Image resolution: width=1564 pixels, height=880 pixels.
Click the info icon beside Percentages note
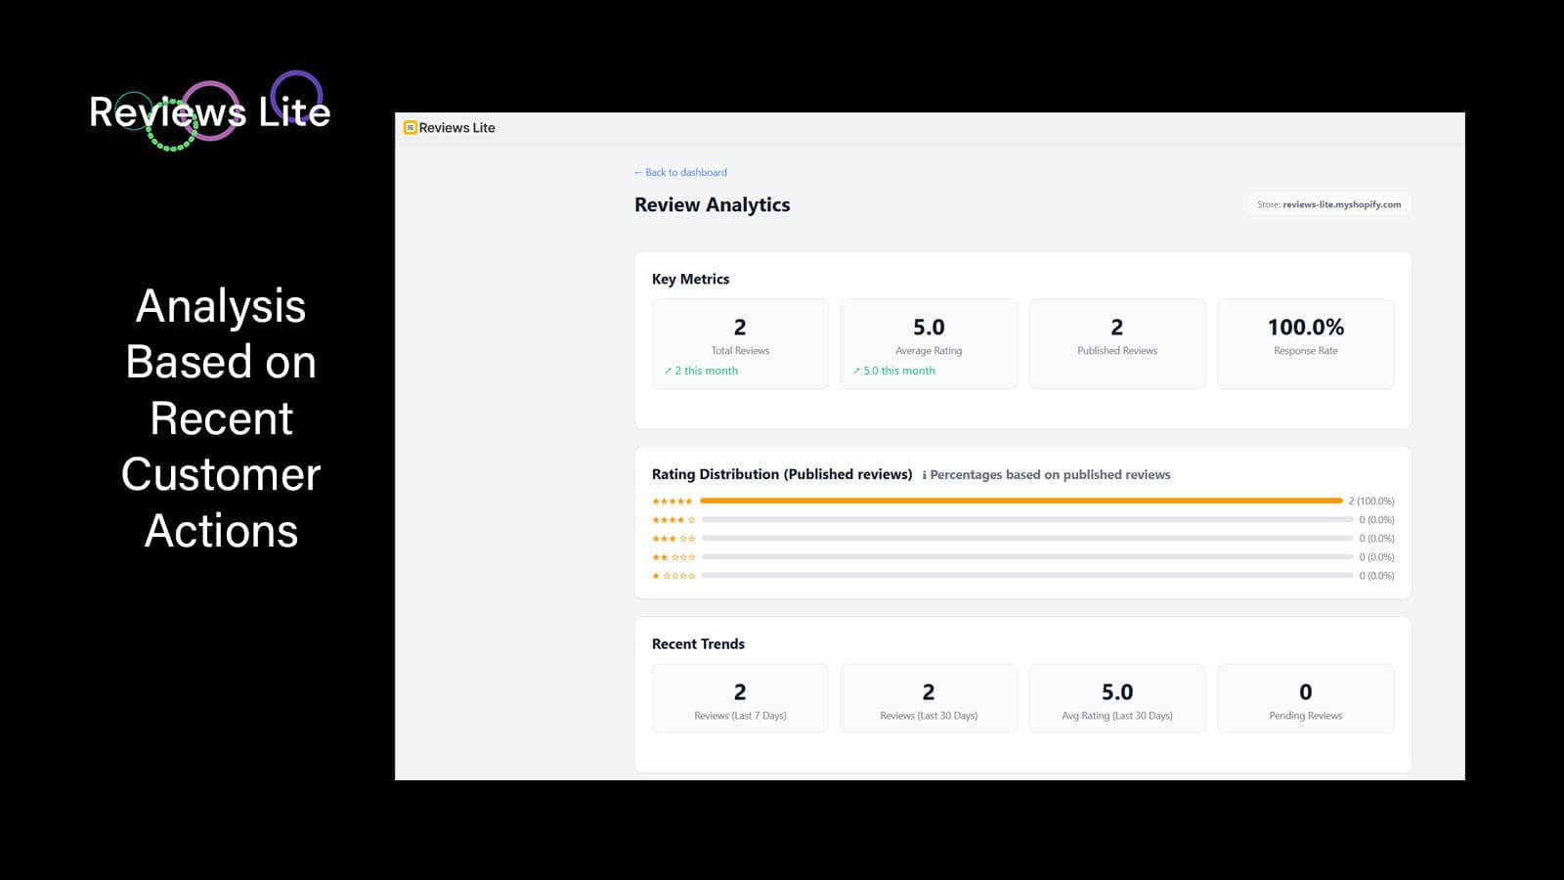tap(924, 475)
